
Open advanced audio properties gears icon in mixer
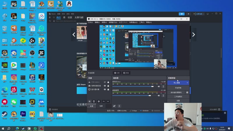114,106
